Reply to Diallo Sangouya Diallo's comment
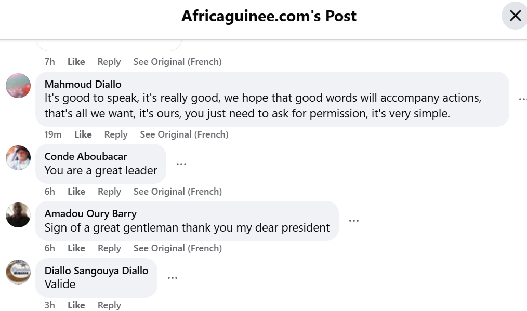The image size is (527, 311). point(109,305)
